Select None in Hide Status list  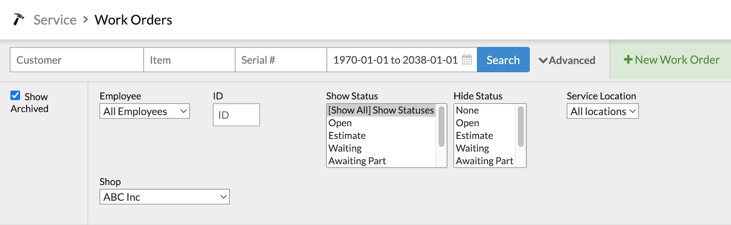[x=485, y=110]
